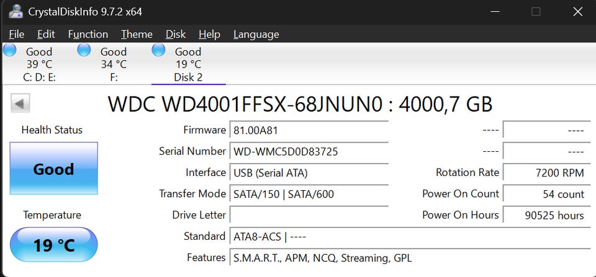Image resolution: width=596 pixels, height=277 pixels.
Task: Click the blue status orb for Disk 2
Action: (x=159, y=50)
